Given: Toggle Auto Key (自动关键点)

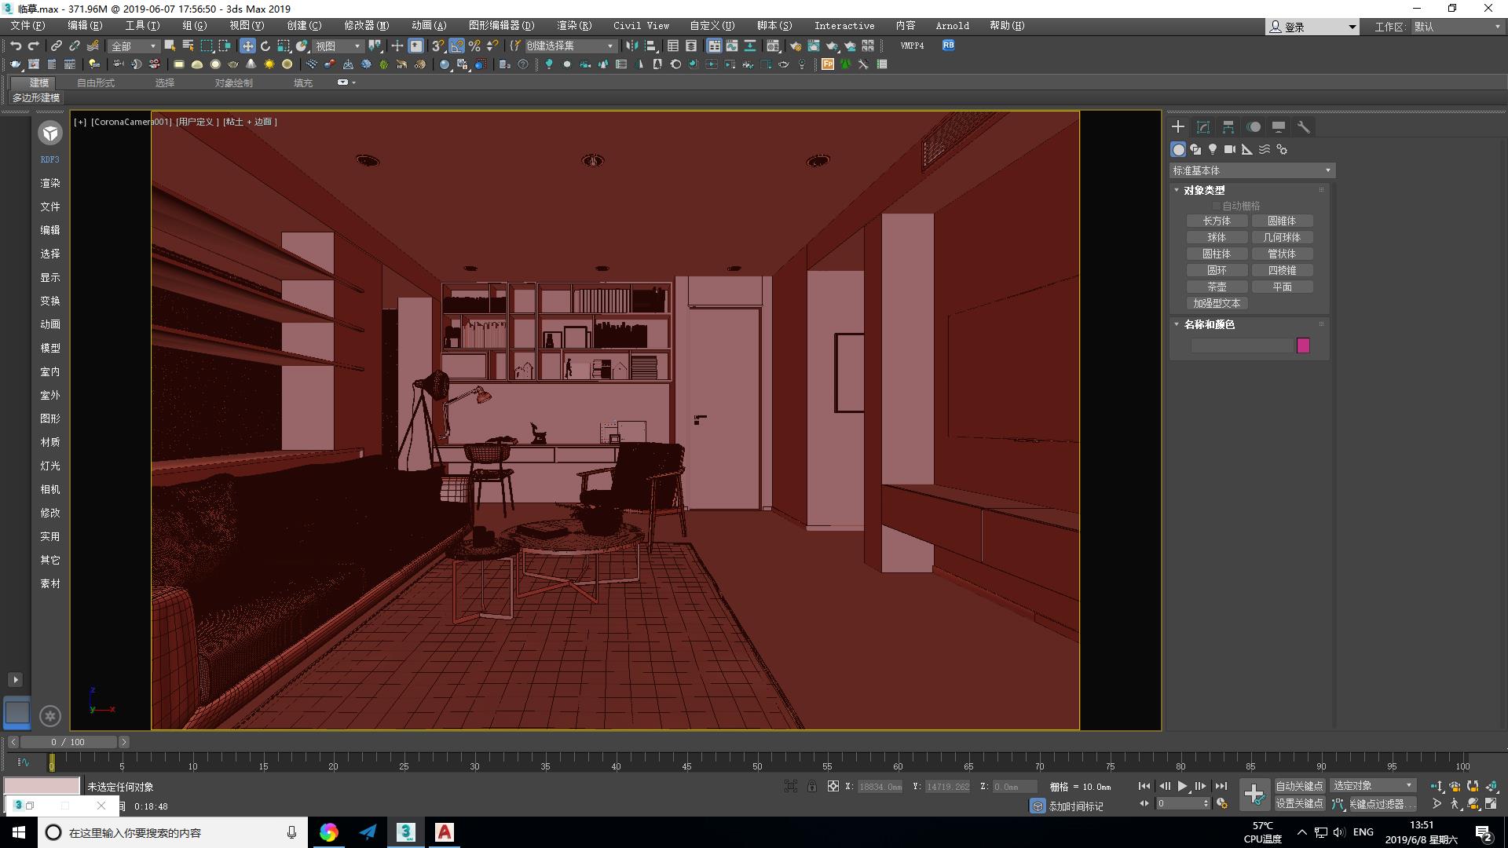Looking at the screenshot, I should pos(1299,786).
